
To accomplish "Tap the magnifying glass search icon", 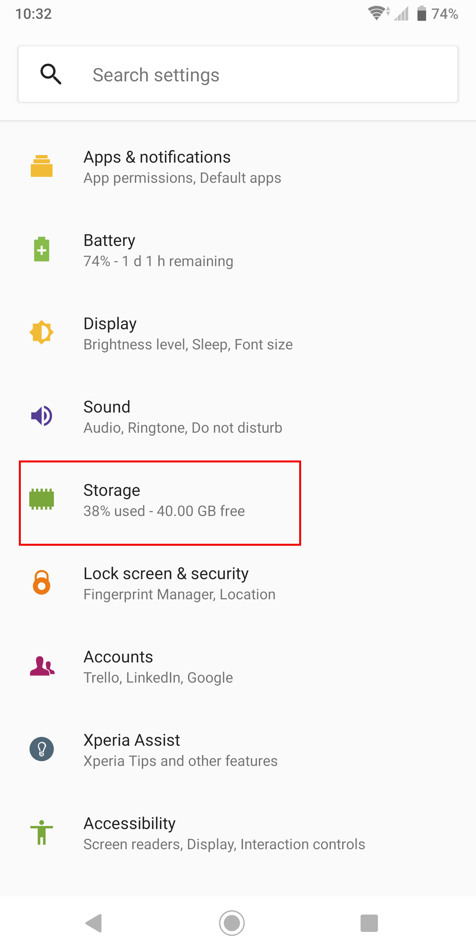I will [51, 74].
